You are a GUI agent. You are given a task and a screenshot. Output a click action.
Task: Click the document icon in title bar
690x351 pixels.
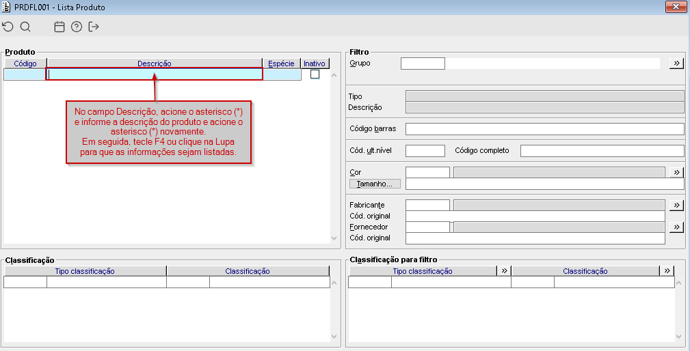(x=6, y=7)
